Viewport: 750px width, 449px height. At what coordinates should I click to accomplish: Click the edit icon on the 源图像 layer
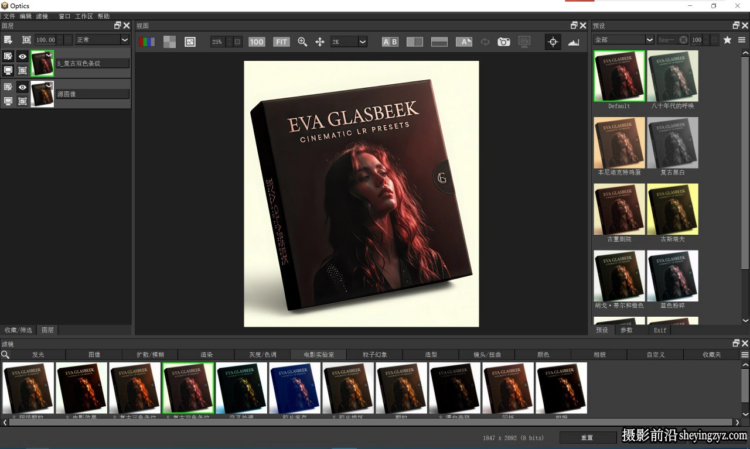click(8, 87)
